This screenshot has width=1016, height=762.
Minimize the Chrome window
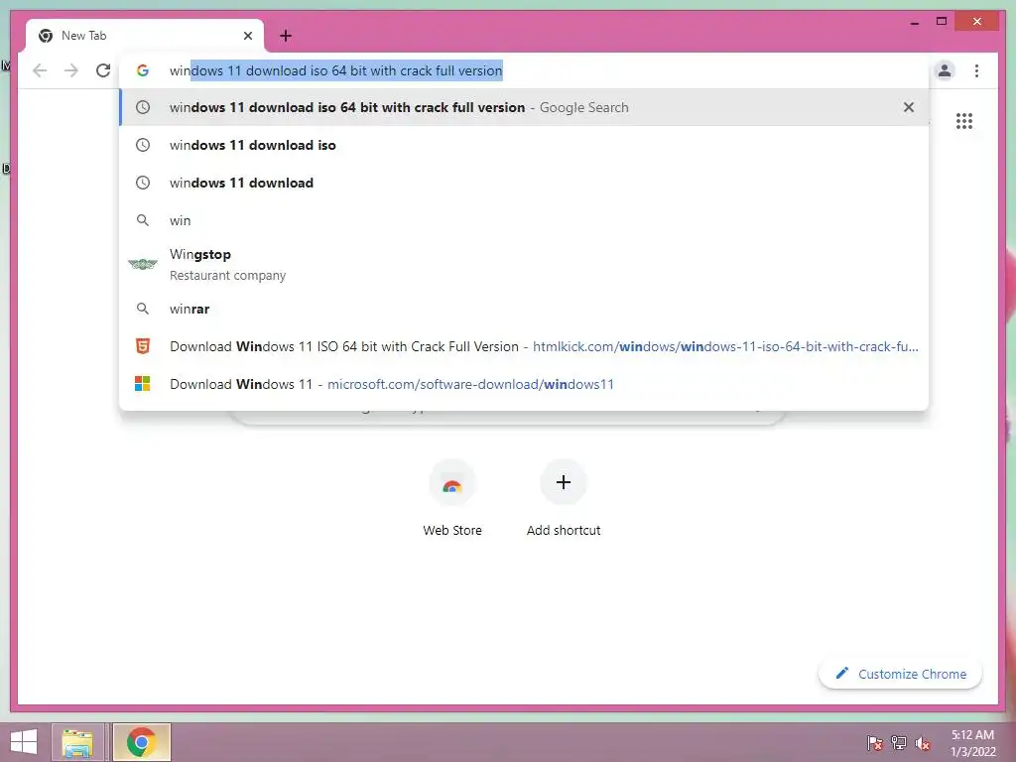coord(914,22)
